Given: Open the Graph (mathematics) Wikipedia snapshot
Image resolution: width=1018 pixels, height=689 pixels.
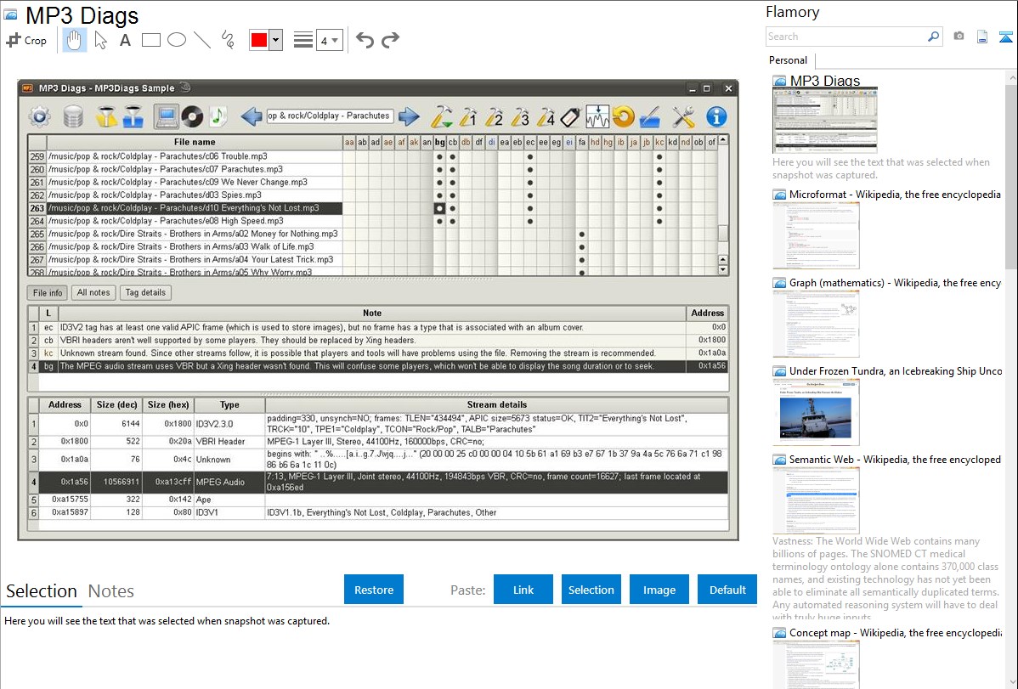Looking at the screenshot, I should pos(816,324).
